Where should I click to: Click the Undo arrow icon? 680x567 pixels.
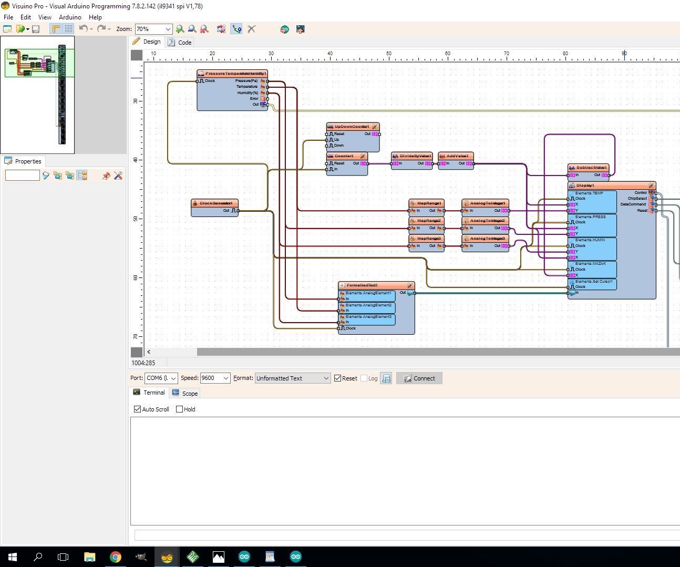coord(83,29)
